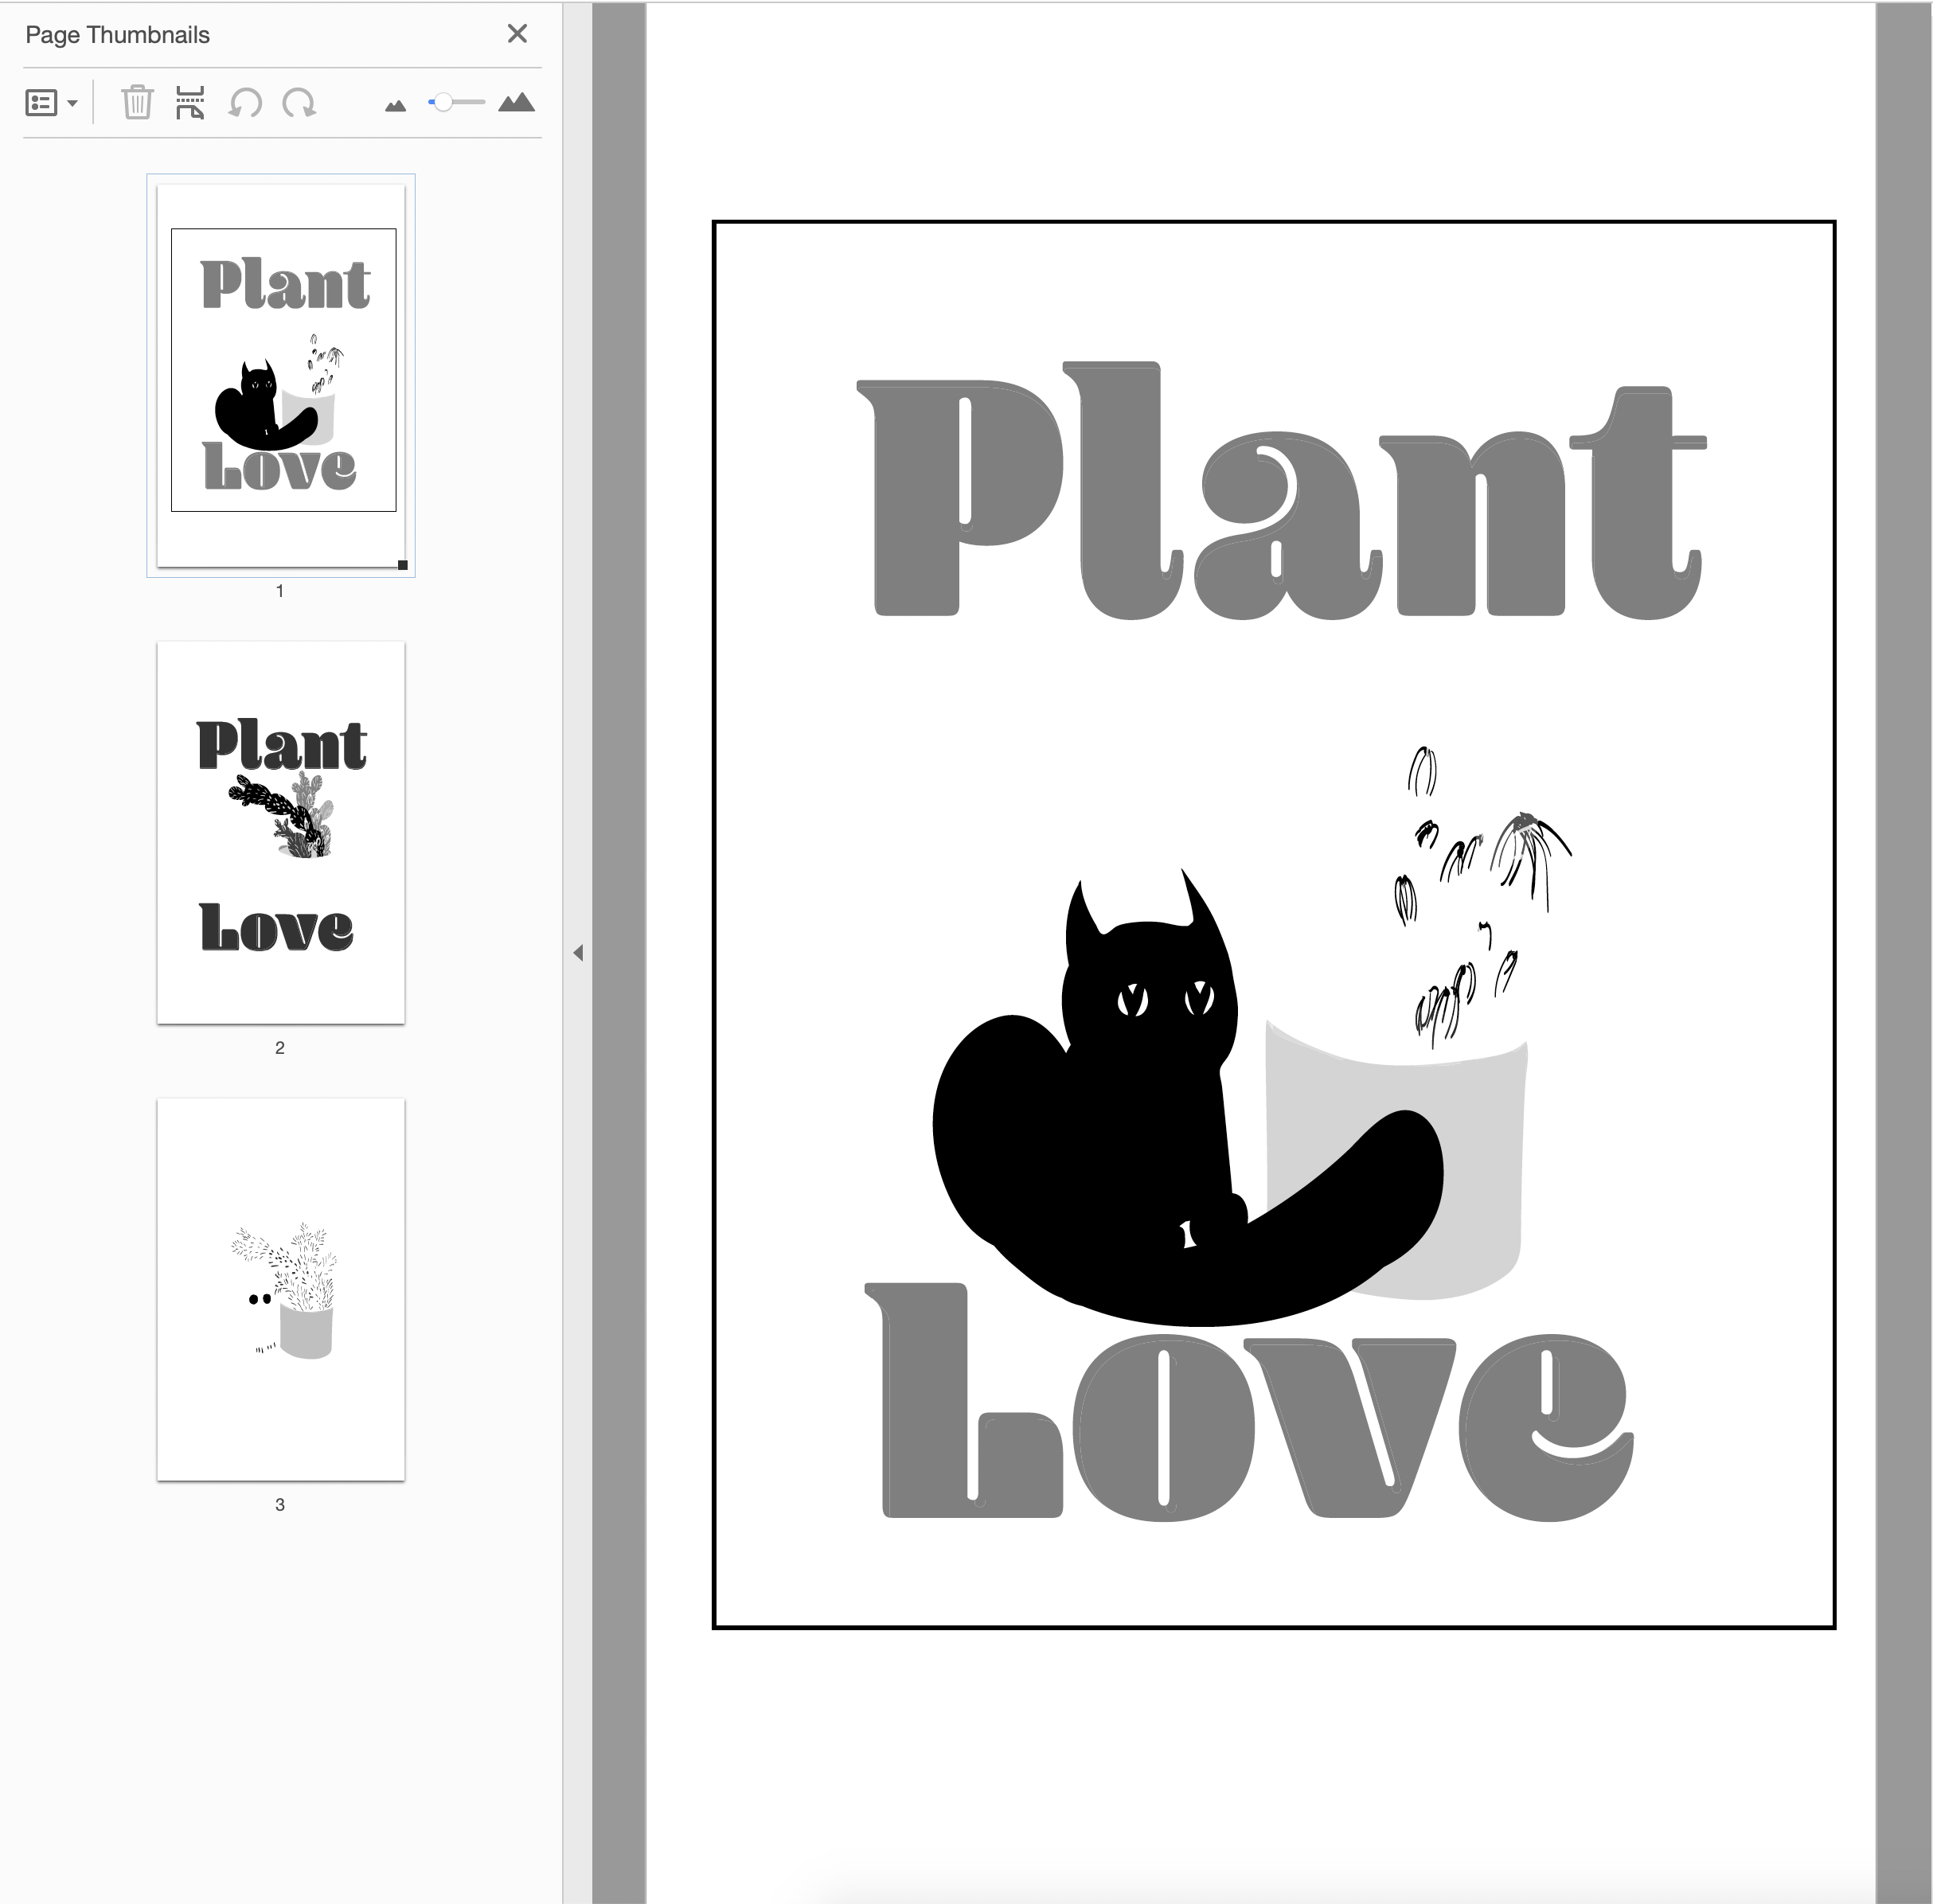Screen dimensions: 1933x1904
Task: Open the thumbnail options menu dropdown
Action: pyautogui.click(x=51, y=103)
